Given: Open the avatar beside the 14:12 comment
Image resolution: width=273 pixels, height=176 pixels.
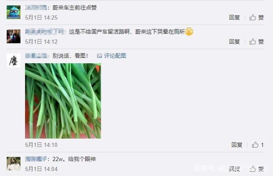Looking at the screenshot, I should (x=14, y=36).
